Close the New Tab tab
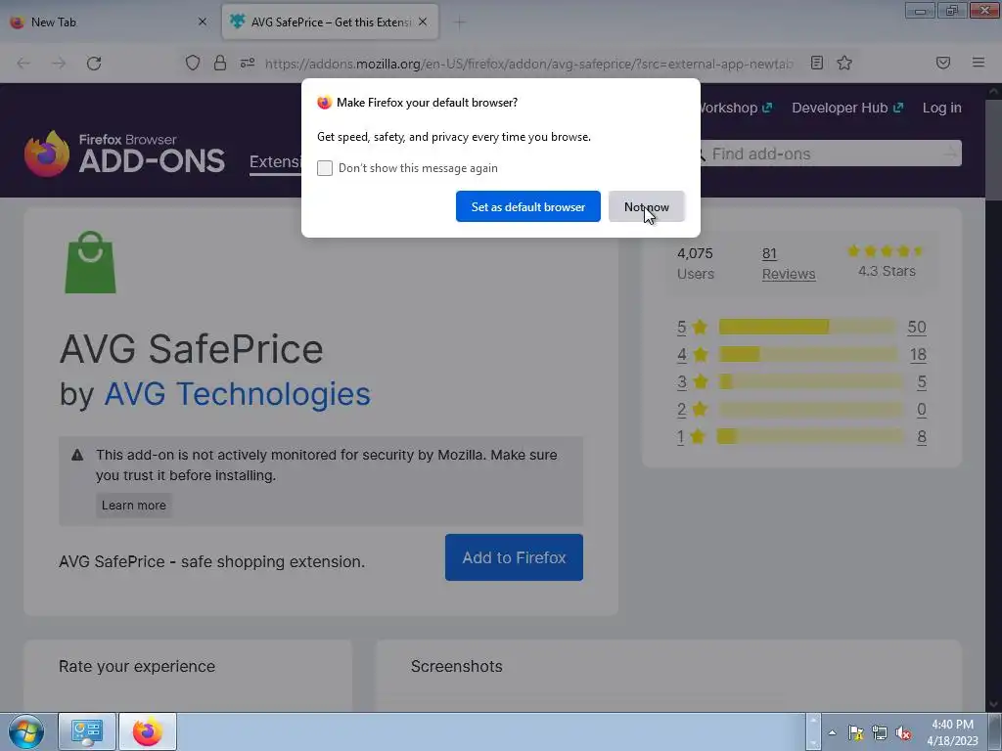Viewport: 1002px width, 751px height. coord(202,22)
